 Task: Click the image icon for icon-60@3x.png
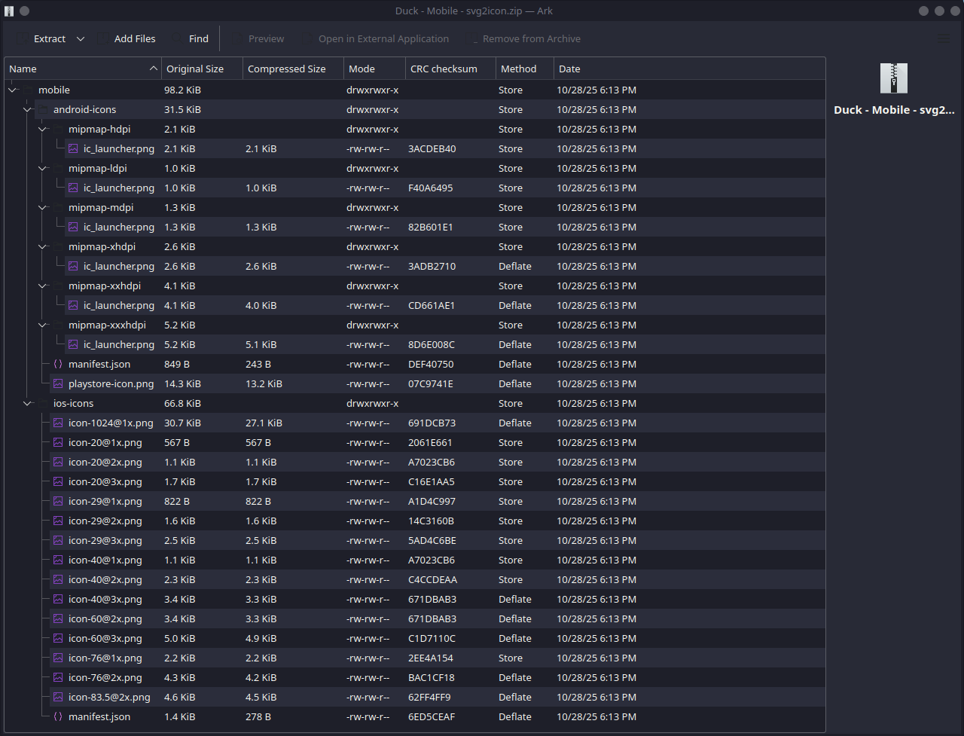[x=58, y=638]
